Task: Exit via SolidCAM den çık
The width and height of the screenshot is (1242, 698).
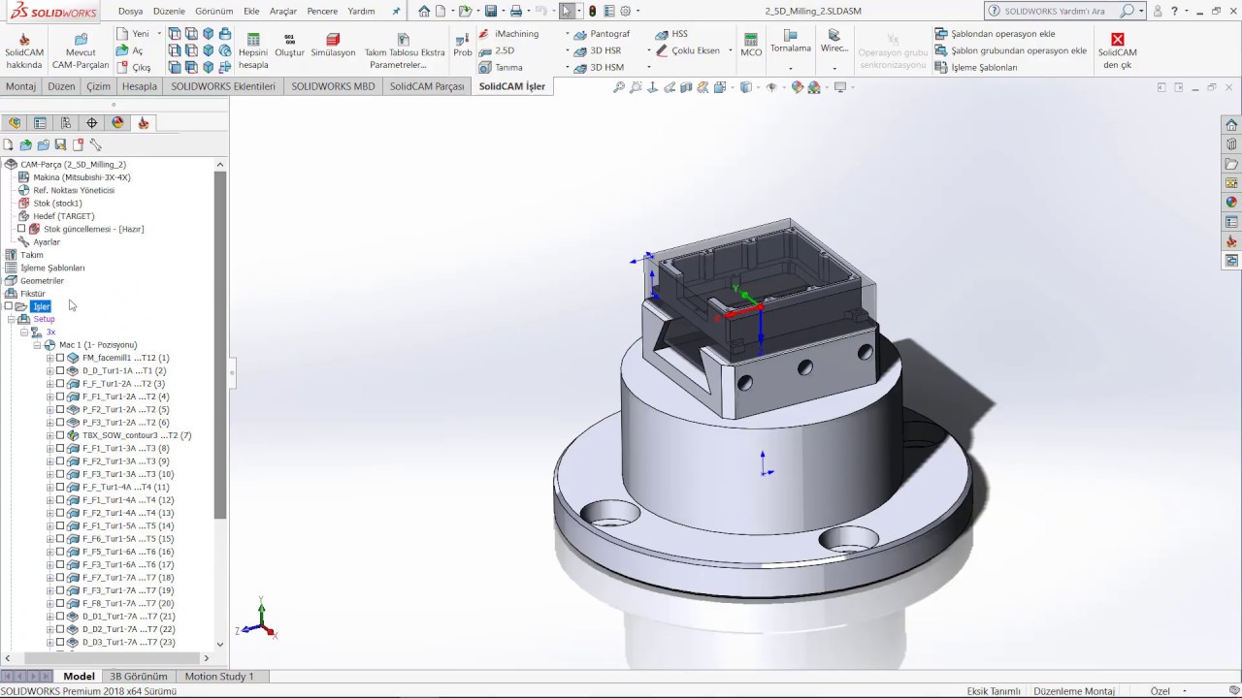Action: (1118, 51)
